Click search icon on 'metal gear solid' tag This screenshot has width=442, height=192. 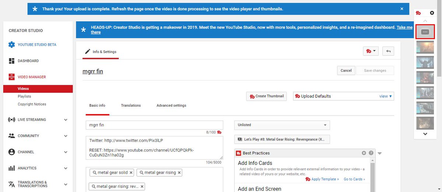[95, 173]
